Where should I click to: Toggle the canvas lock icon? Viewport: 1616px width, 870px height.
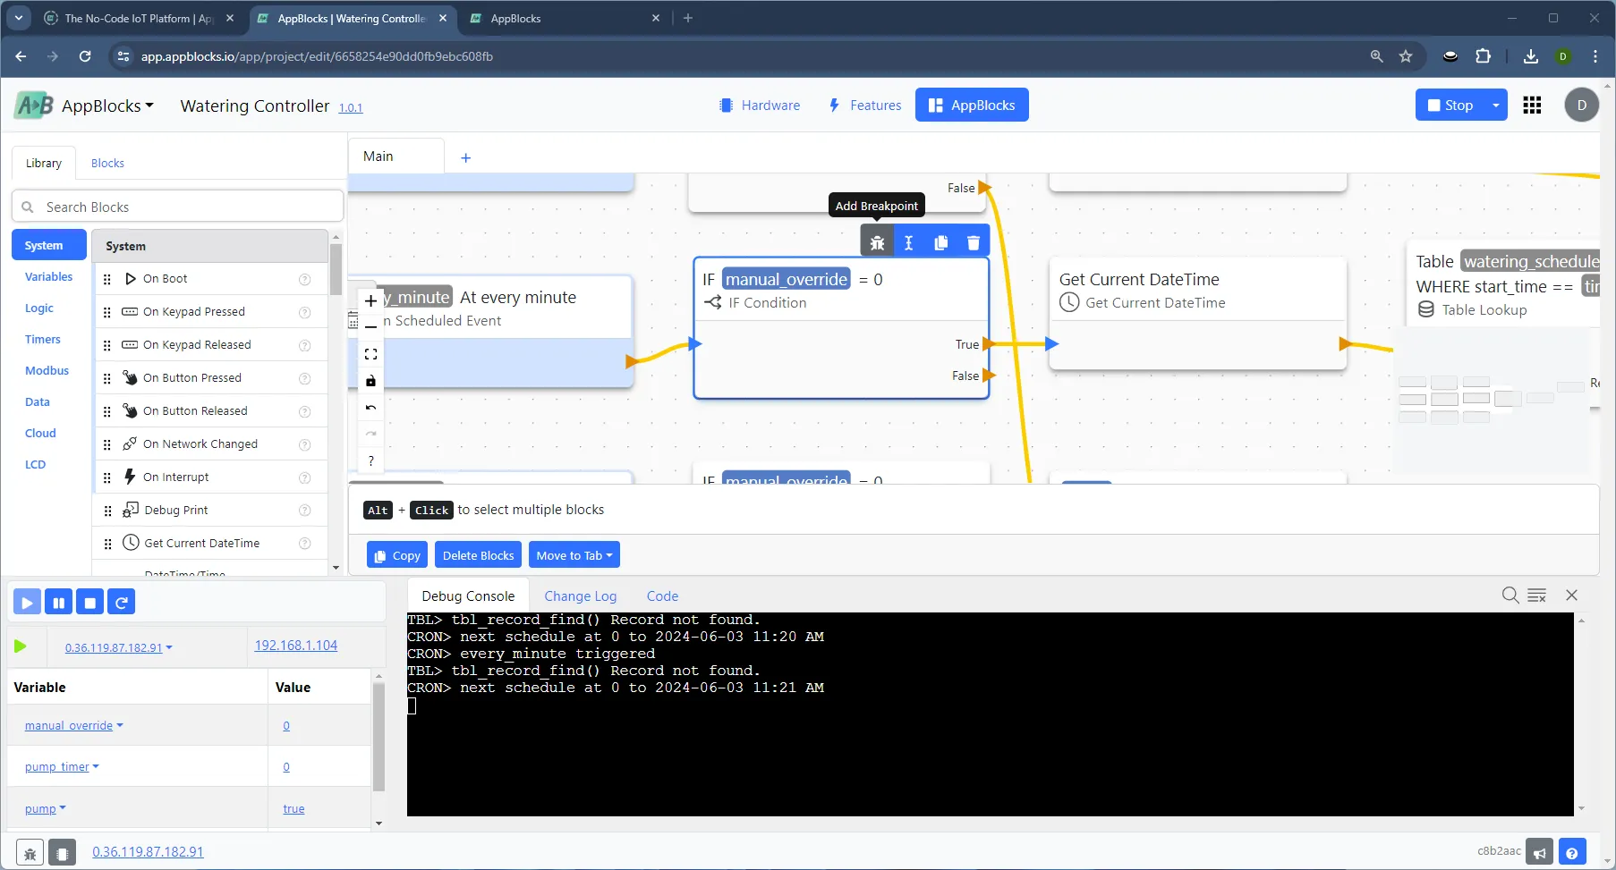pos(370,381)
